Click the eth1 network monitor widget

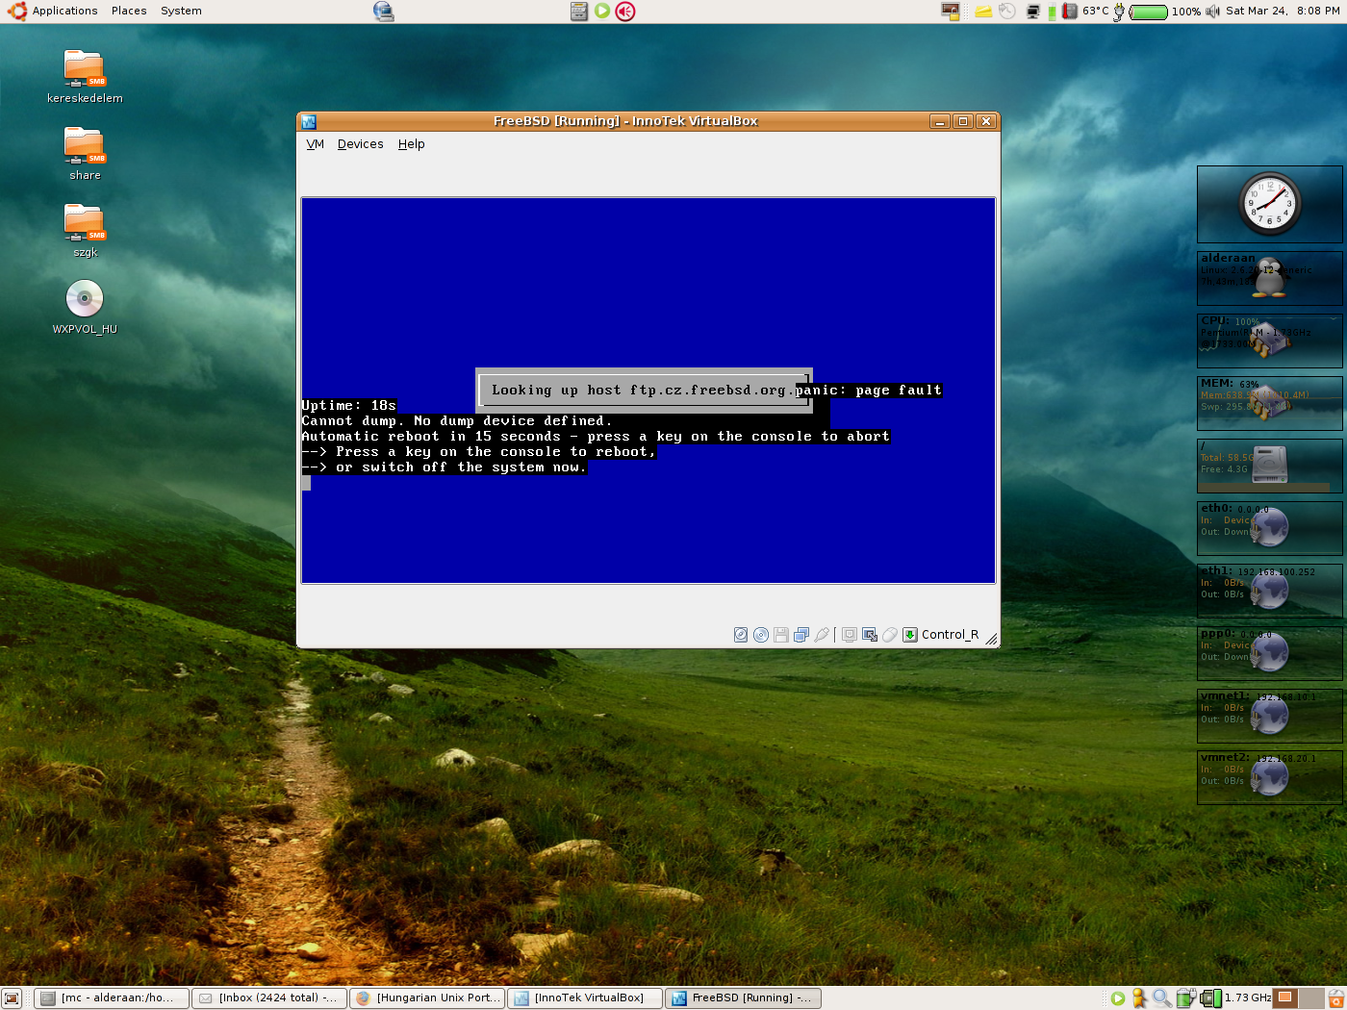click(1270, 591)
